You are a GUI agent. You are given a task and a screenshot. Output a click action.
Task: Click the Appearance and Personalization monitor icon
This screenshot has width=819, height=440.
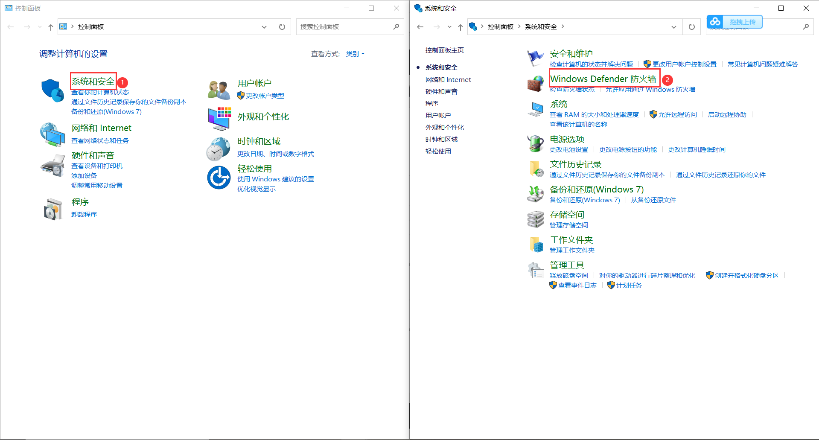tap(219, 119)
